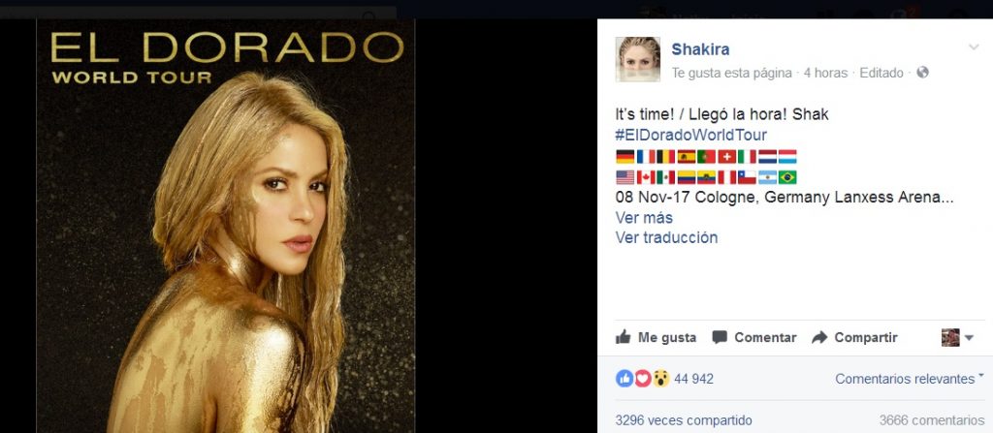Click the red heart reaction icon

(643, 379)
